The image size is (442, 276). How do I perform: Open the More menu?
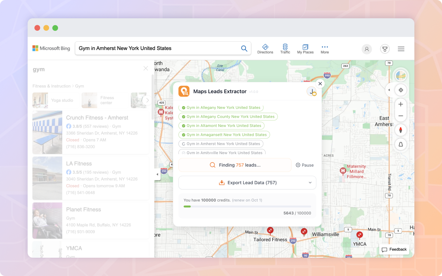[325, 49]
